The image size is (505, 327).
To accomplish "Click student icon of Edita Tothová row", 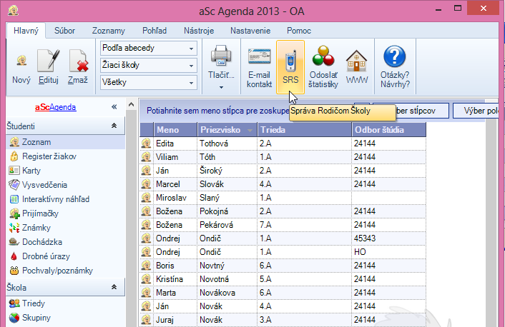I will pos(146,143).
